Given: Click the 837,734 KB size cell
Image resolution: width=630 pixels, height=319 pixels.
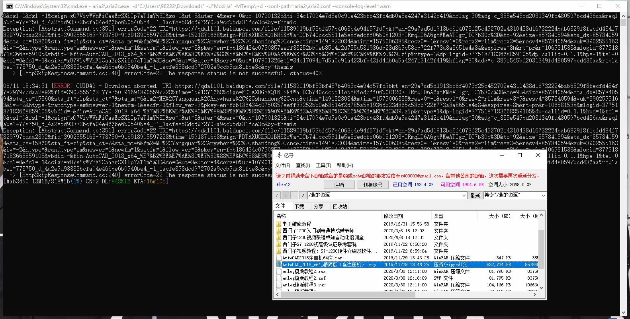Looking at the screenshot, I should [499, 265].
